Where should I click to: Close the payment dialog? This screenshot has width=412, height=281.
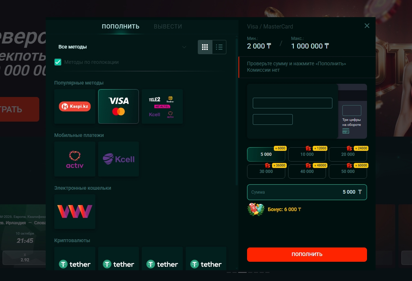coord(367,26)
